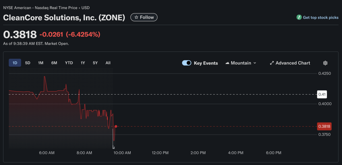The width and height of the screenshot is (342, 165).
Task: Toggle the Key Events switch
Action: click(x=186, y=63)
